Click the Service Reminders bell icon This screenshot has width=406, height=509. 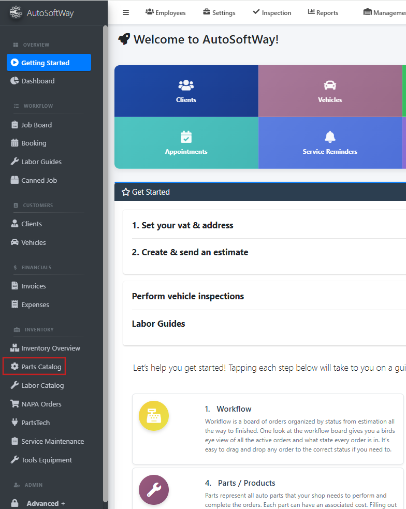point(330,137)
